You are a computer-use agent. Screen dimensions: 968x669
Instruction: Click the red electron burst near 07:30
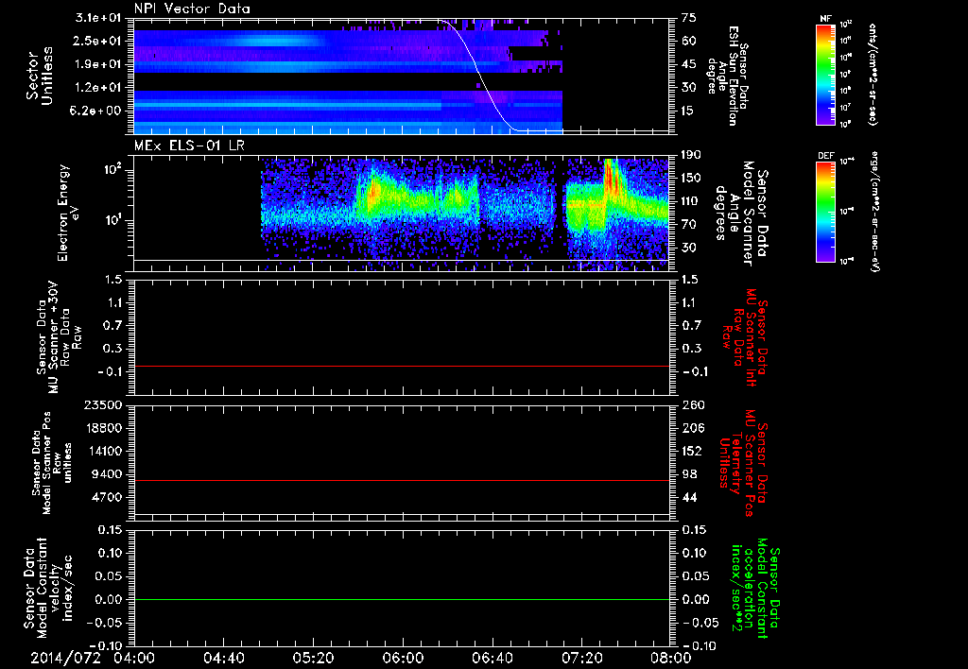[612, 175]
